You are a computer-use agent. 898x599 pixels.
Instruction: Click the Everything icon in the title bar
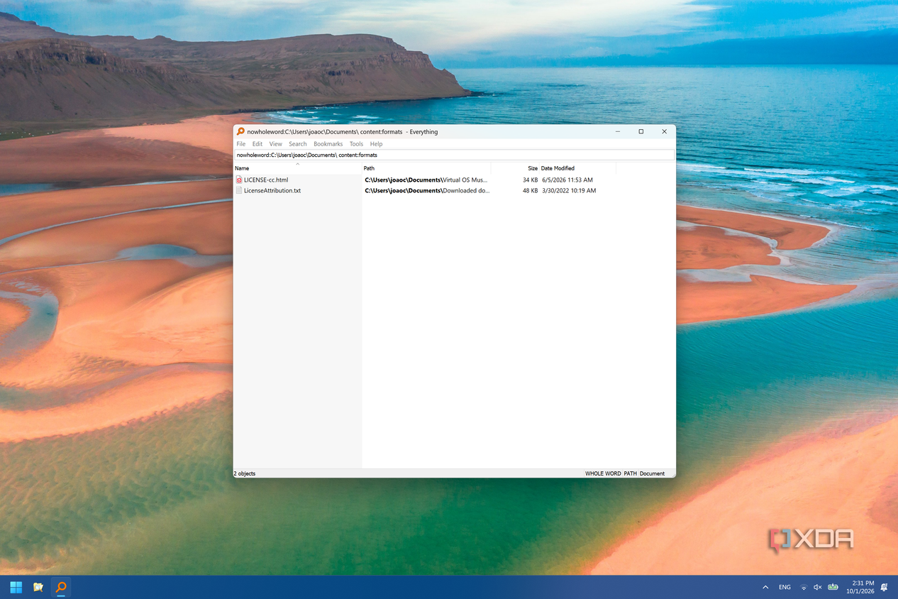point(240,131)
